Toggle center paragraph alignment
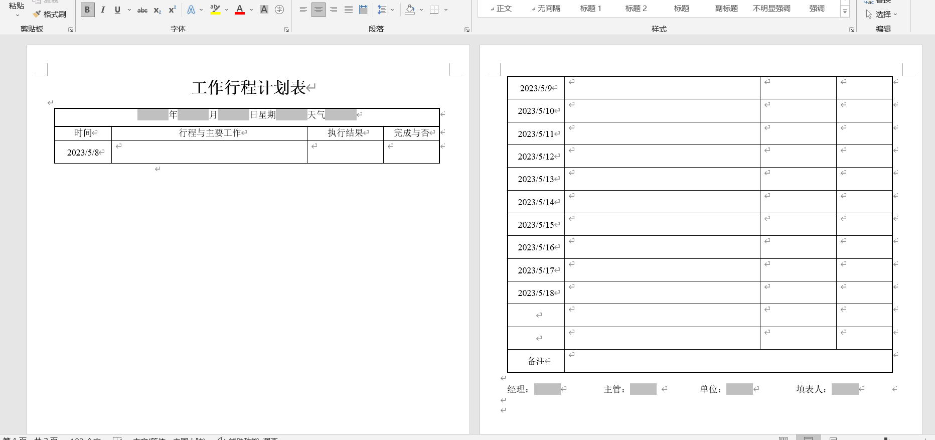Image resolution: width=935 pixels, height=440 pixels. [x=319, y=10]
